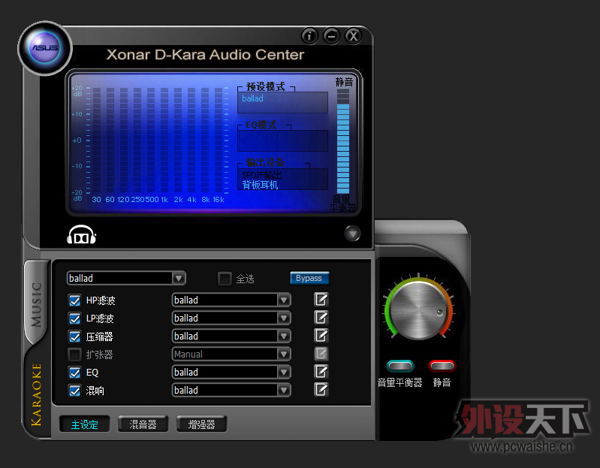The image size is (600, 468).
Task: Click the 静音 label above level meter
Action: 344,82
